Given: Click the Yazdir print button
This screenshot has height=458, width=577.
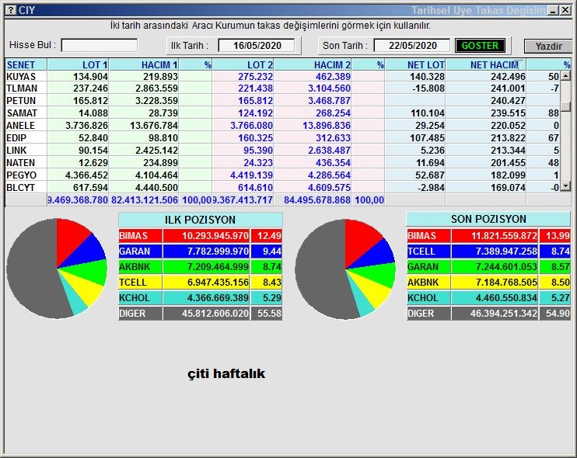Looking at the screenshot, I should pos(548,47).
